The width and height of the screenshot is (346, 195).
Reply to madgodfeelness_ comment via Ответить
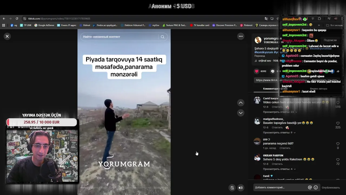[277, 128]
